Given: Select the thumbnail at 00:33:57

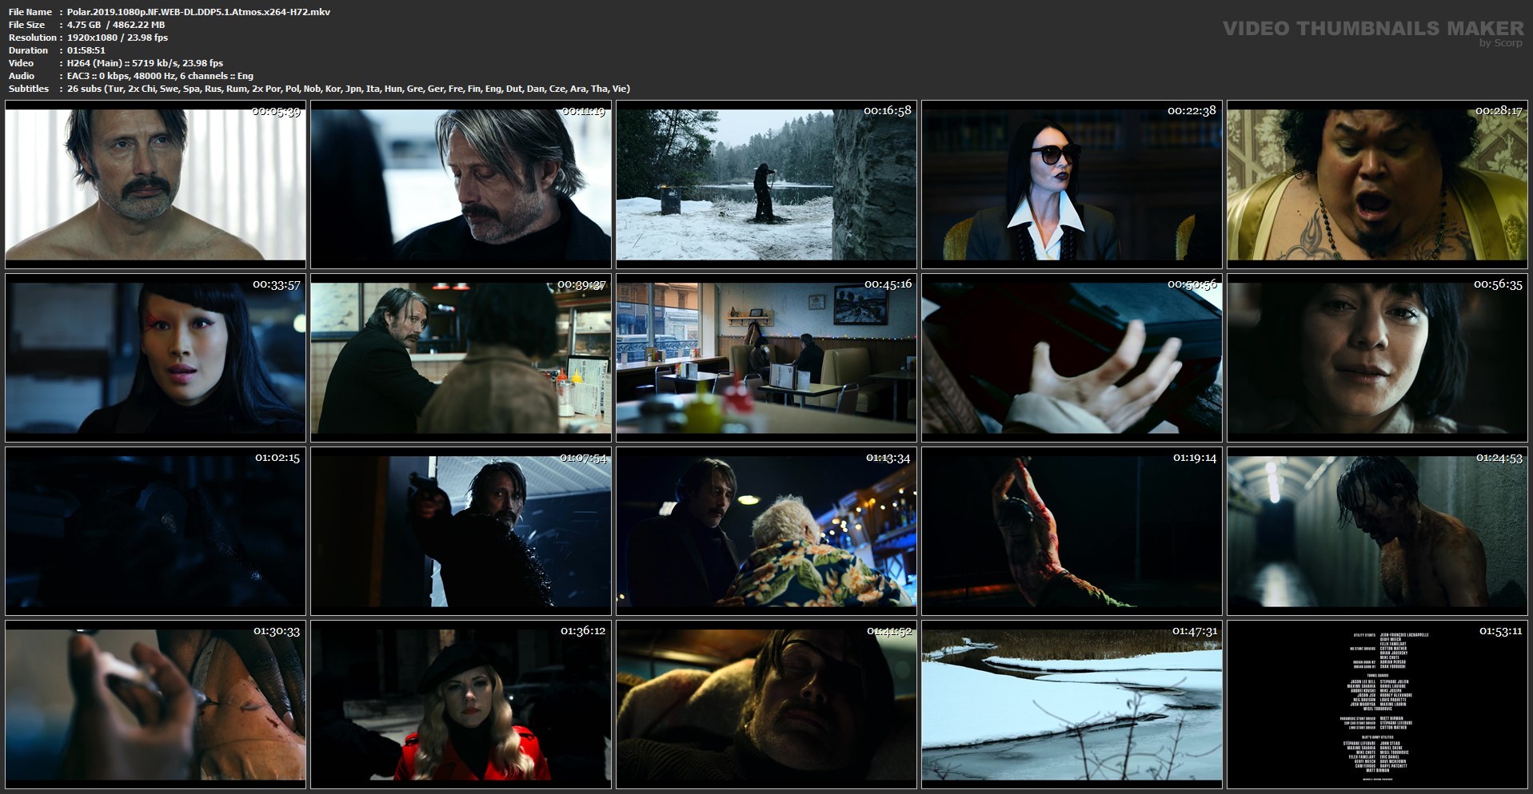Looking at the screenshot, I should point(155,358).
